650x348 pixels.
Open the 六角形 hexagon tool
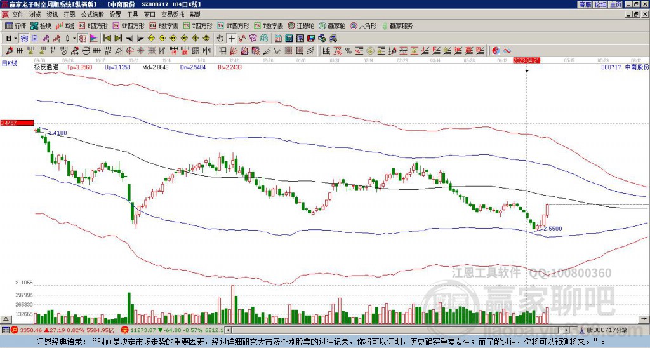364,25
